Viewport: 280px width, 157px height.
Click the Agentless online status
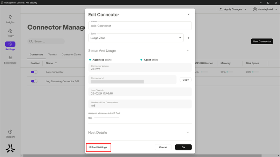(100, 60)
